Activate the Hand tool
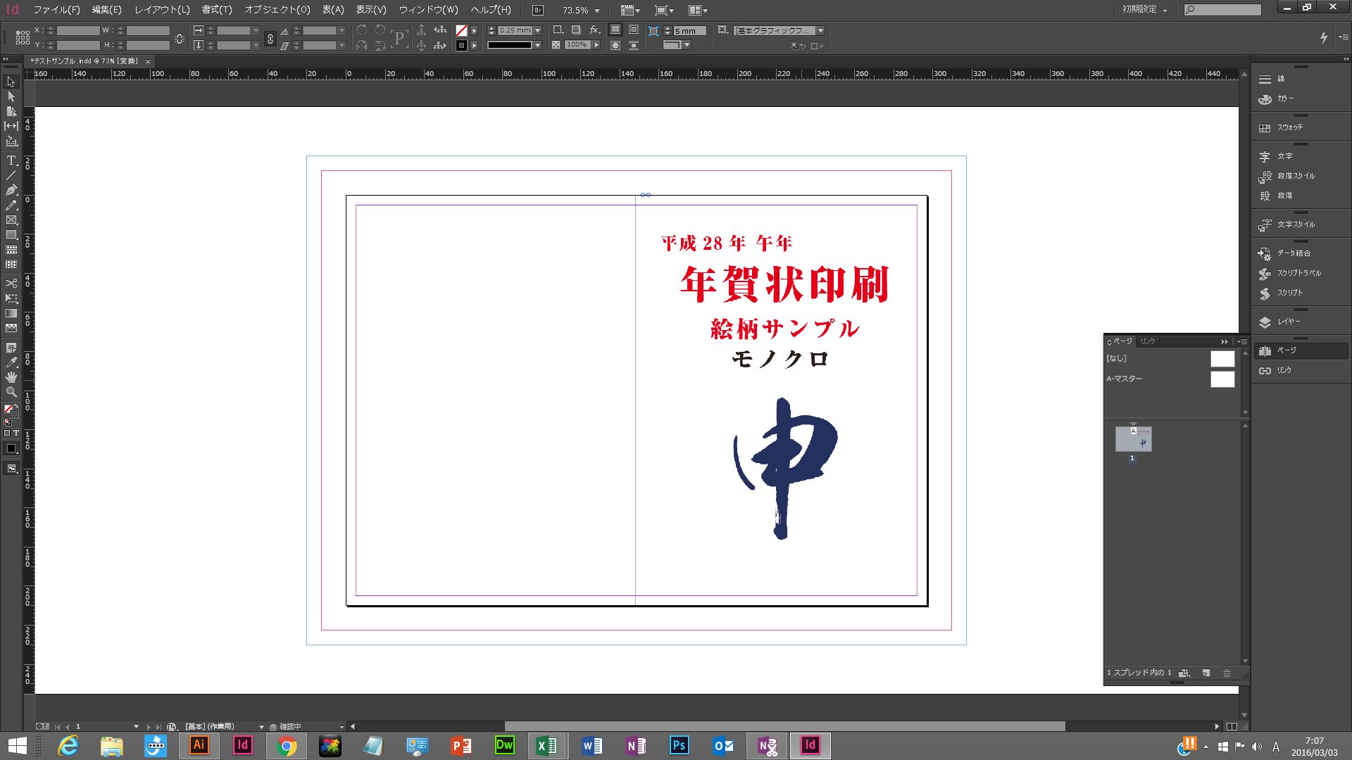The height and width of the screenshot is (760, 1352). pyautogui.click(x=11, y=377)
